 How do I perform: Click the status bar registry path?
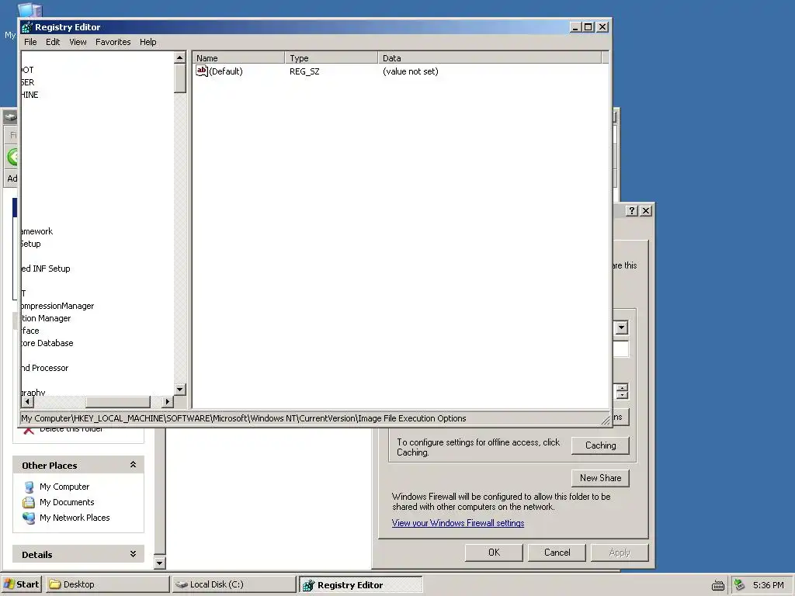click(243, 418)
